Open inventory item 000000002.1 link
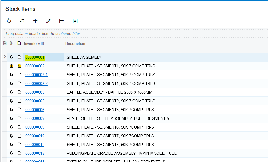The image size is (268, 162). [36, 75]
